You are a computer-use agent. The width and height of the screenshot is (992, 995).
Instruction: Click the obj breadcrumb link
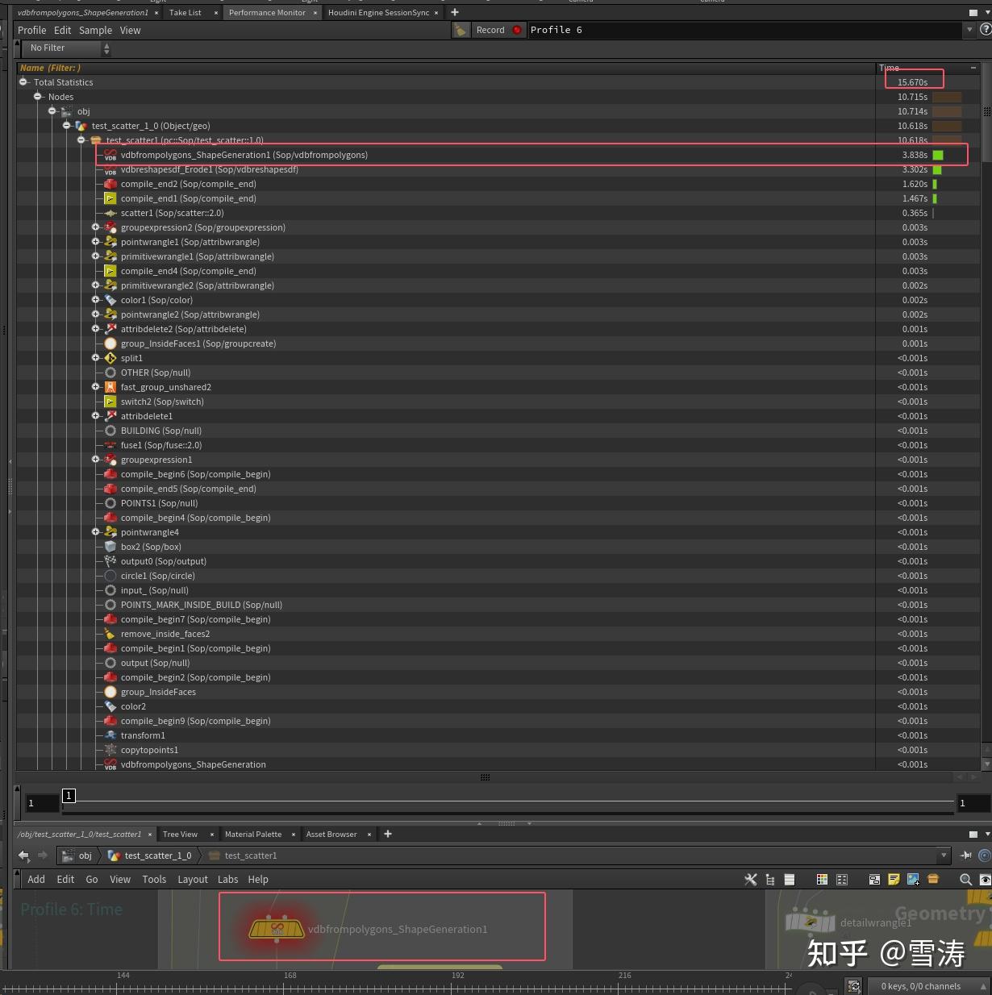84,856
